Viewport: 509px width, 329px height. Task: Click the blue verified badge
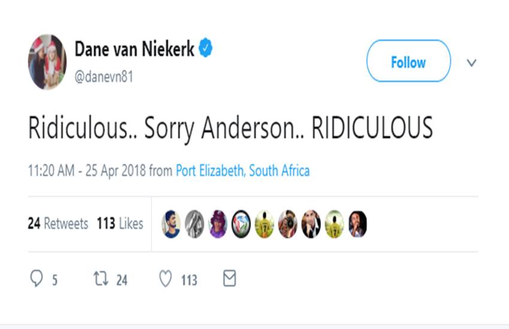click(206, 50)
